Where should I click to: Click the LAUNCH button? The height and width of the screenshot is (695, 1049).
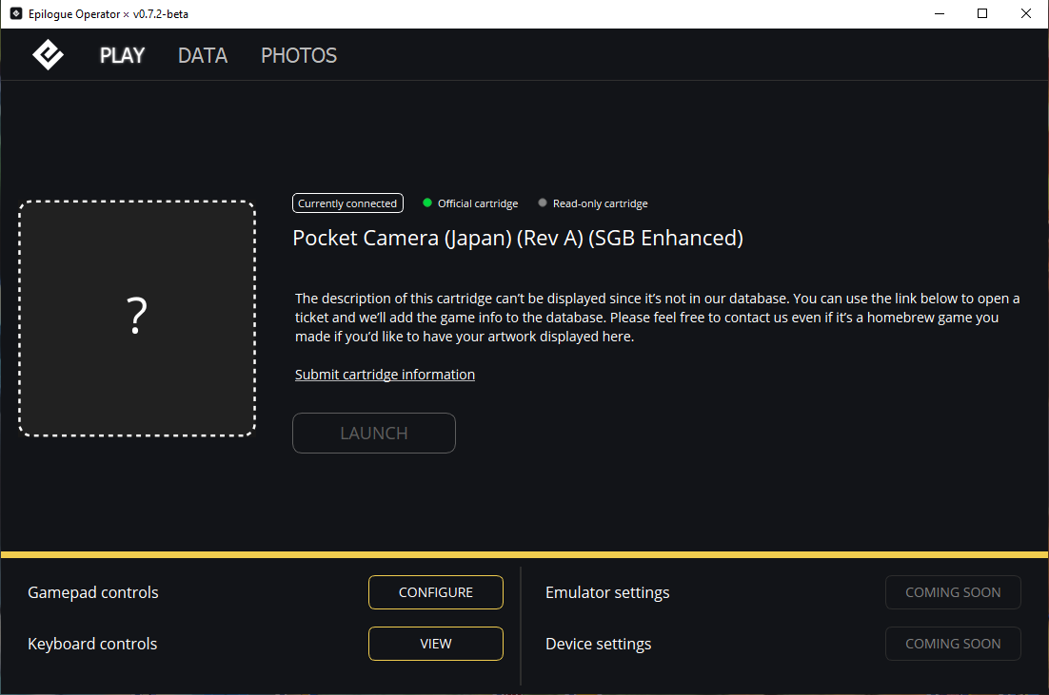(374, 433)
